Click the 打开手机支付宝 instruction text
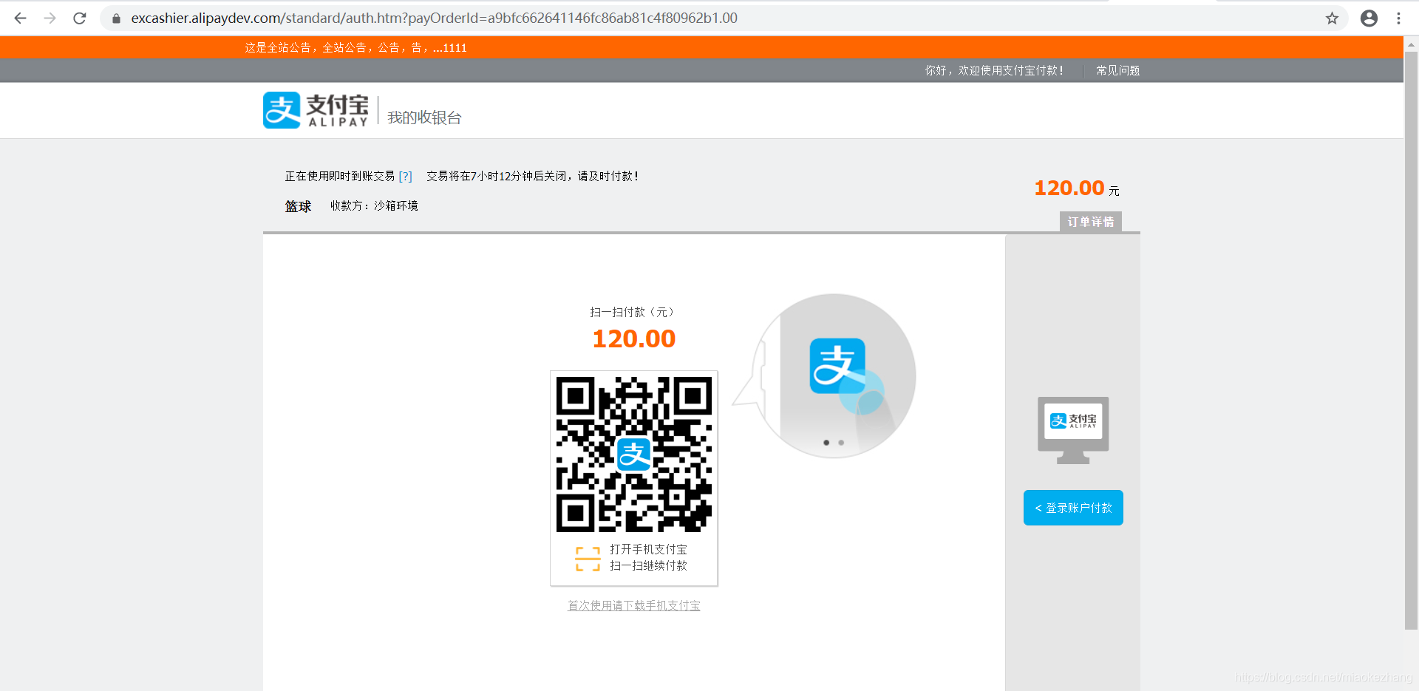 648,549
